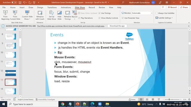The width and height of the screenshot is (191, 107).
Task: Start Slide Show from status bar icon
Action: [x=159, y=100]
